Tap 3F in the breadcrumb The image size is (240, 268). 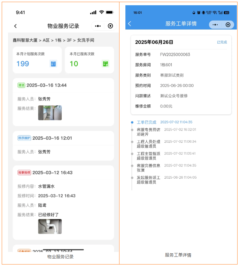tap(69, 40)
